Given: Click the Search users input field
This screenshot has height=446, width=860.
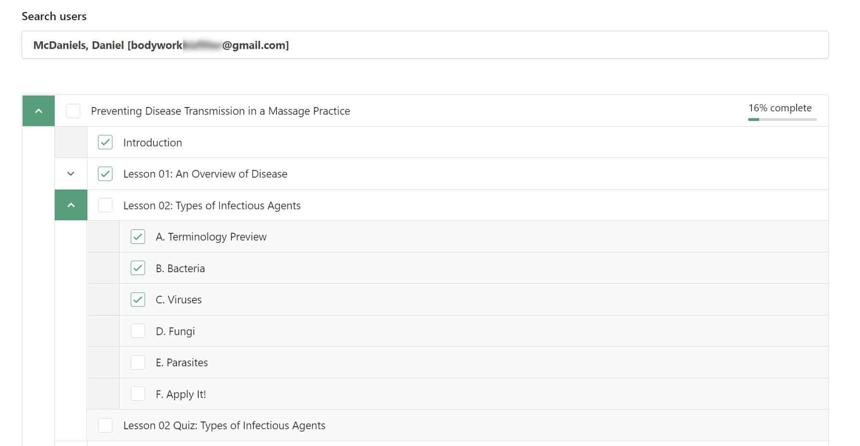Looking at the screenshot, I should [x=425, y=45].
